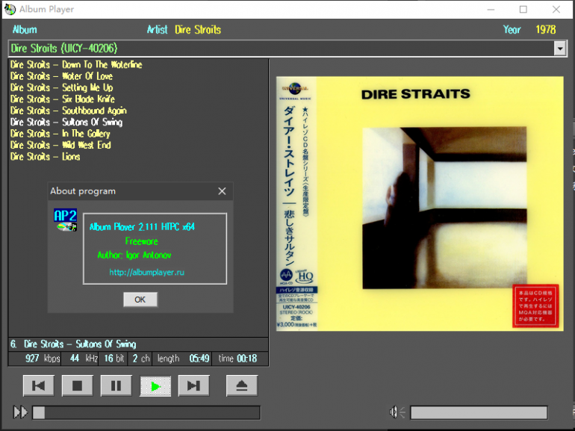Click the 16 bit depth readout
Screen dimensions: 575x431
(114, 359)
